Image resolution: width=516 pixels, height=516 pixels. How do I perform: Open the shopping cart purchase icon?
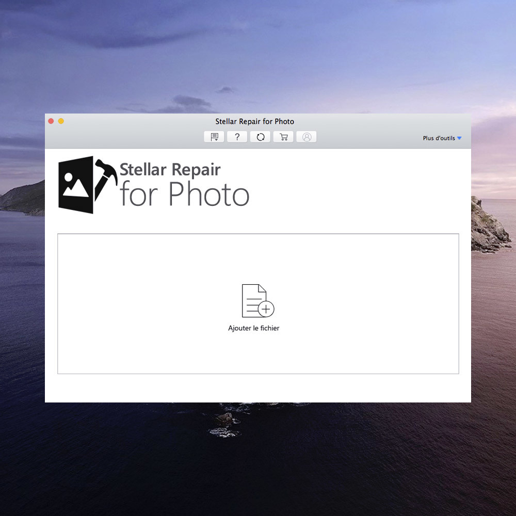(283, 137)
